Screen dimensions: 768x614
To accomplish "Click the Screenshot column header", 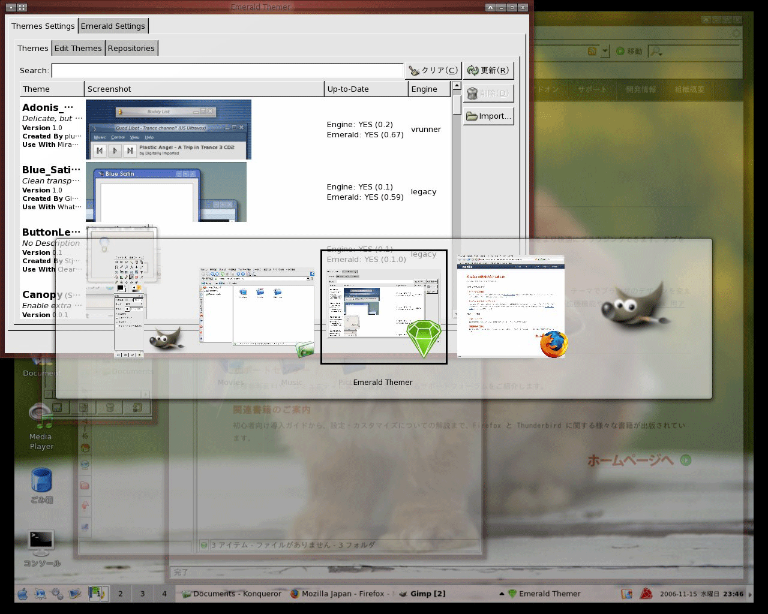I will 204,89.
